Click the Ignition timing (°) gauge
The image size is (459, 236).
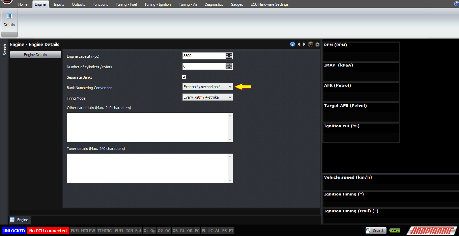tap(391, 199)
